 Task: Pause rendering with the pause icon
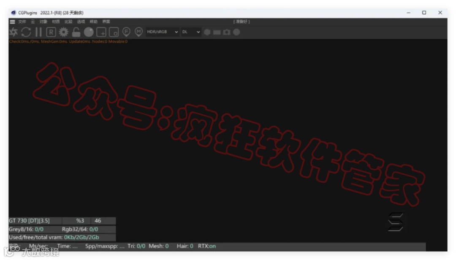(38, 32)
